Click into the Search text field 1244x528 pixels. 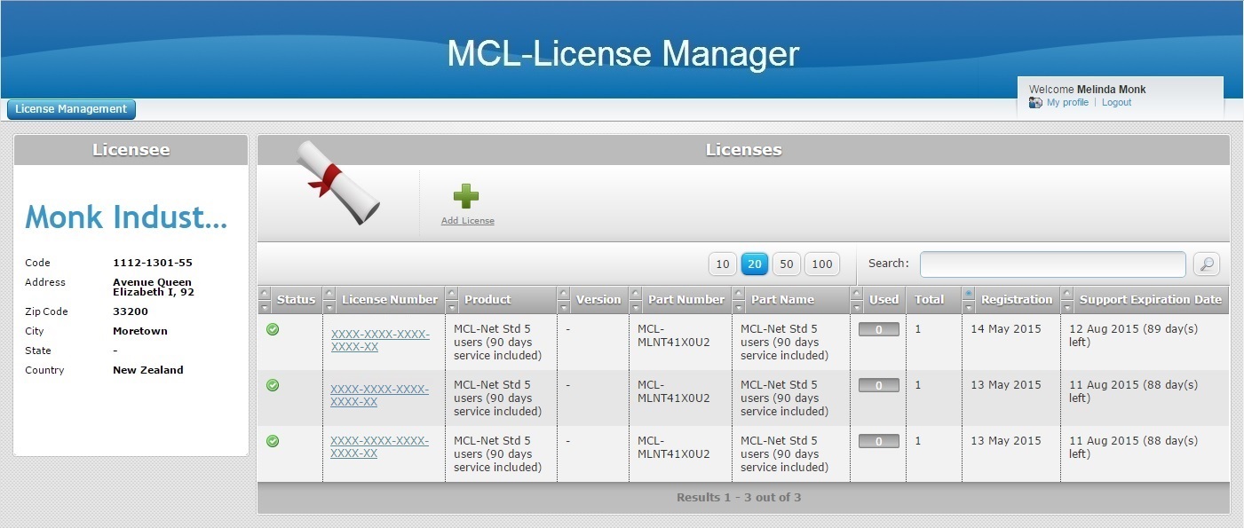click(1052, 264)
